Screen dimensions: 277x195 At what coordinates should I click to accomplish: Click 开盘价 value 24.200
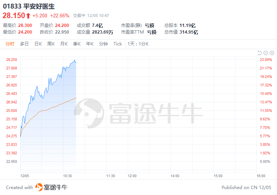(x=62, y=25)
